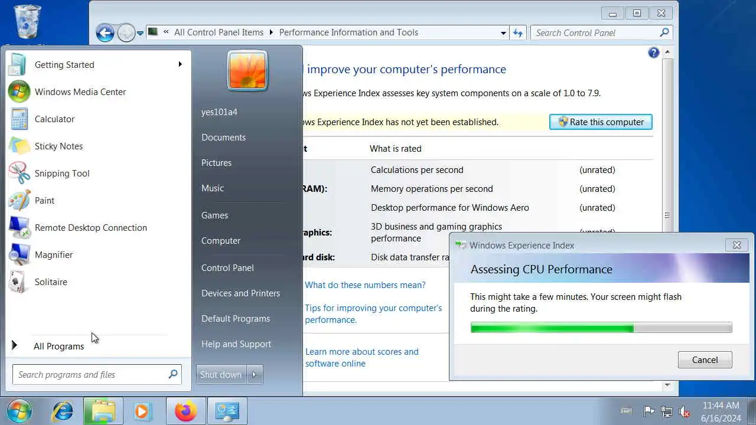
Task: Click 'Calculations per second' text
Action: click(x=417, y=169)
